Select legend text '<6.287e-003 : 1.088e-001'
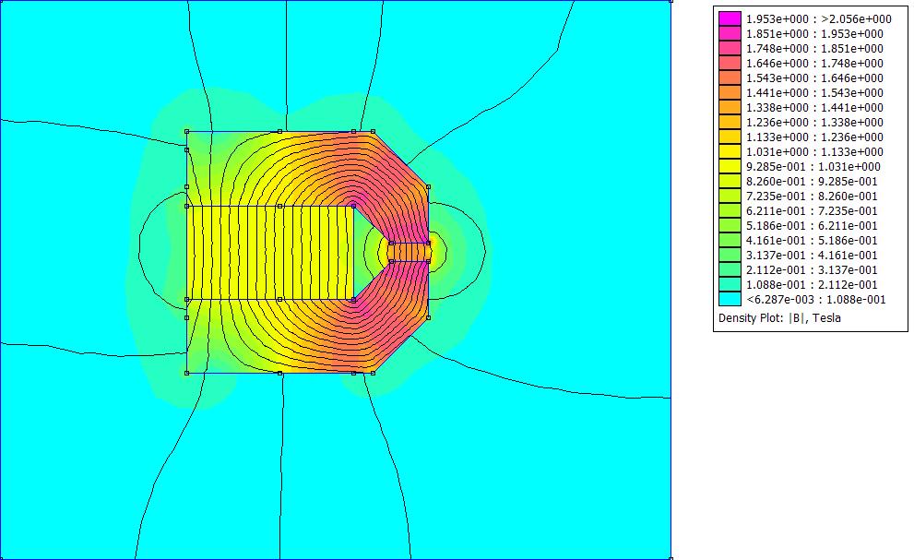This screenshot has width=914, height=560. pos(816,300)
